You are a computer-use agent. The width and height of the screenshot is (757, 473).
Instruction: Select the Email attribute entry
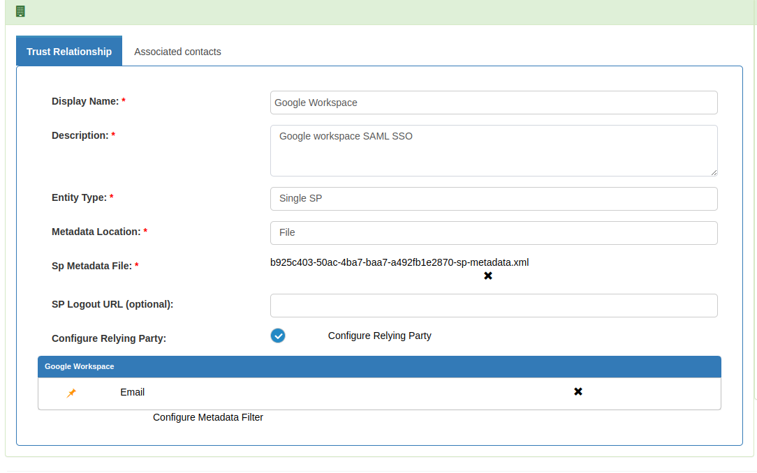(x=132, y=392)
